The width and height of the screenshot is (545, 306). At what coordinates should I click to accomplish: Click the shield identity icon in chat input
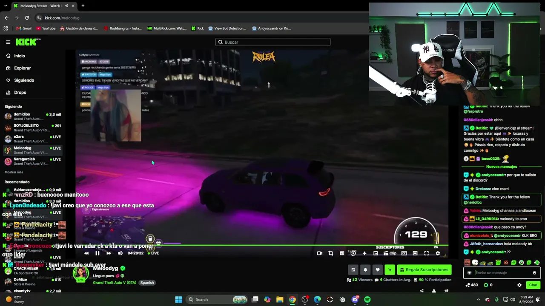[470, 273]
